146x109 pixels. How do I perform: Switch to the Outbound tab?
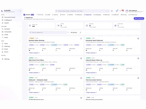point(79,15)
